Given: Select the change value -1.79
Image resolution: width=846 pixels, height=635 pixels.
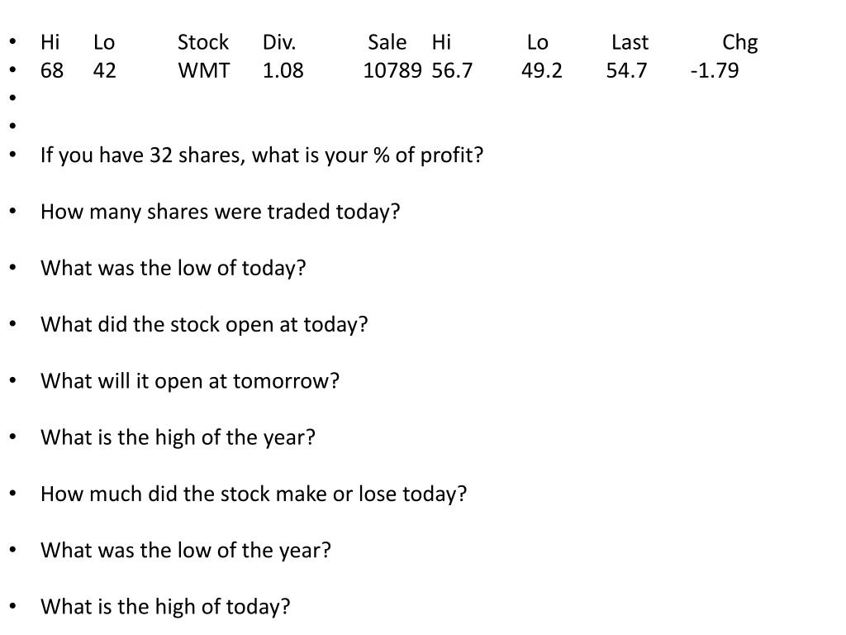Looking at the screenshot, I should [715, 70].
